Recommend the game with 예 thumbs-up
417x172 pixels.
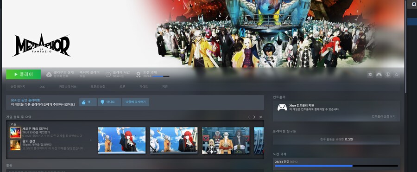point(88,102)
